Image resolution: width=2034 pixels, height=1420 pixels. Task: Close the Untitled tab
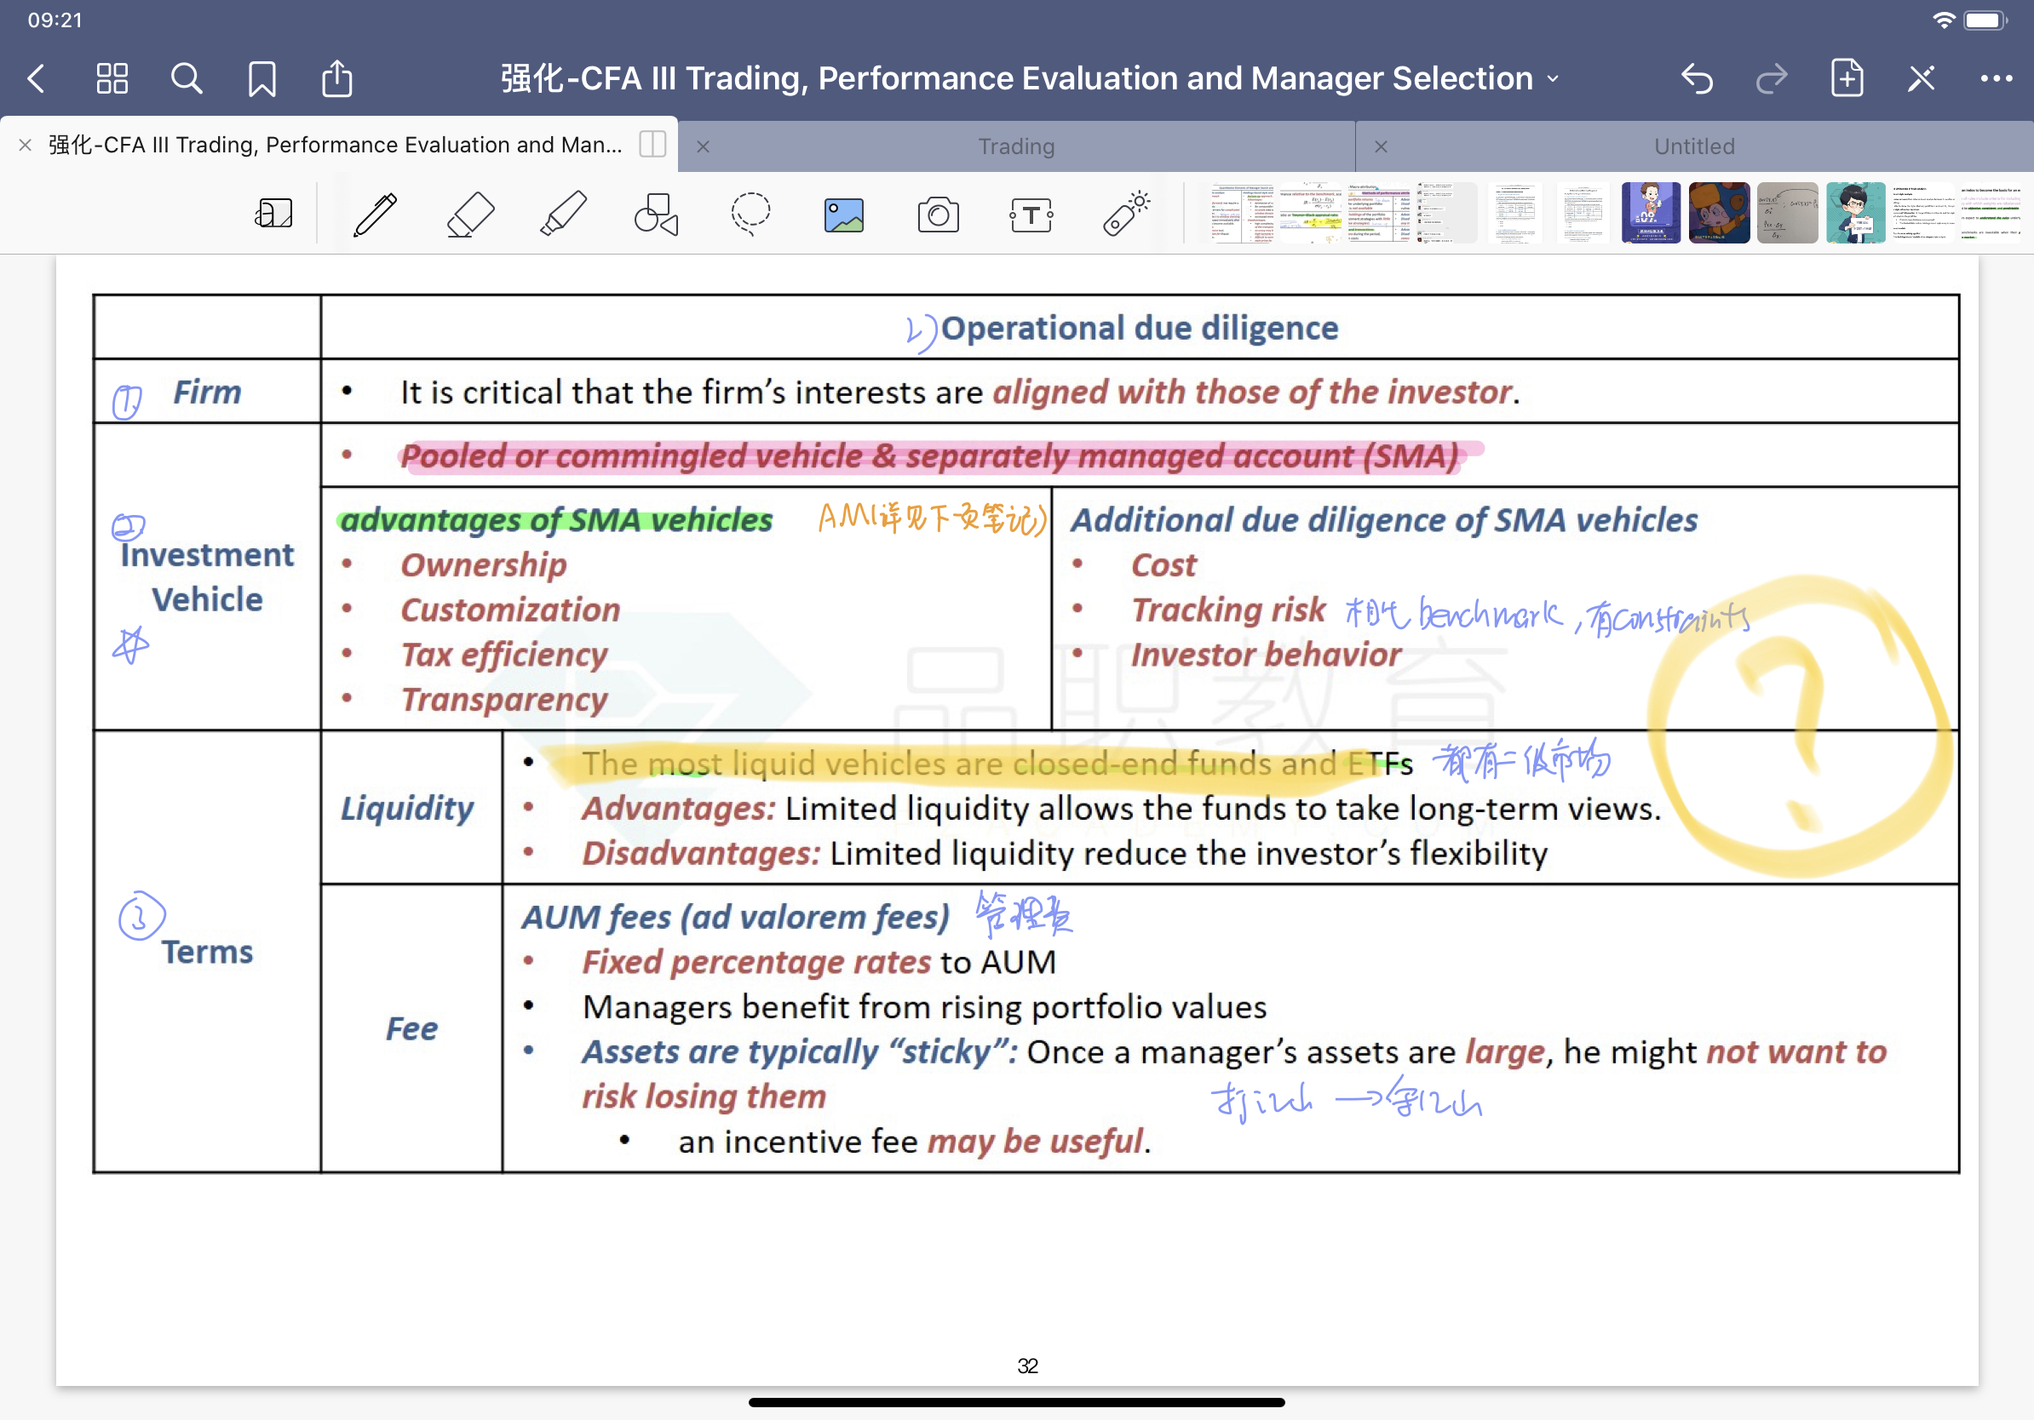[1380, 146]
